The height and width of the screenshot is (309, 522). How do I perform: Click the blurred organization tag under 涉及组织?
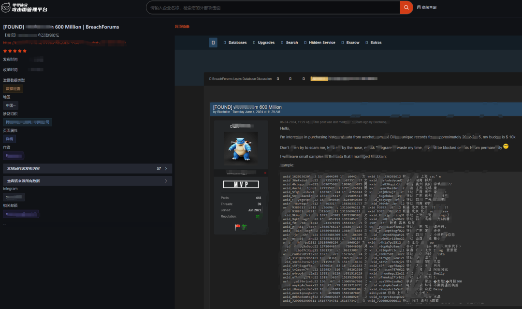[28, 122]
